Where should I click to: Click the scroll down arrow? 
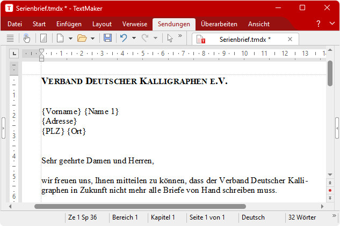click(x=330, y=175)
